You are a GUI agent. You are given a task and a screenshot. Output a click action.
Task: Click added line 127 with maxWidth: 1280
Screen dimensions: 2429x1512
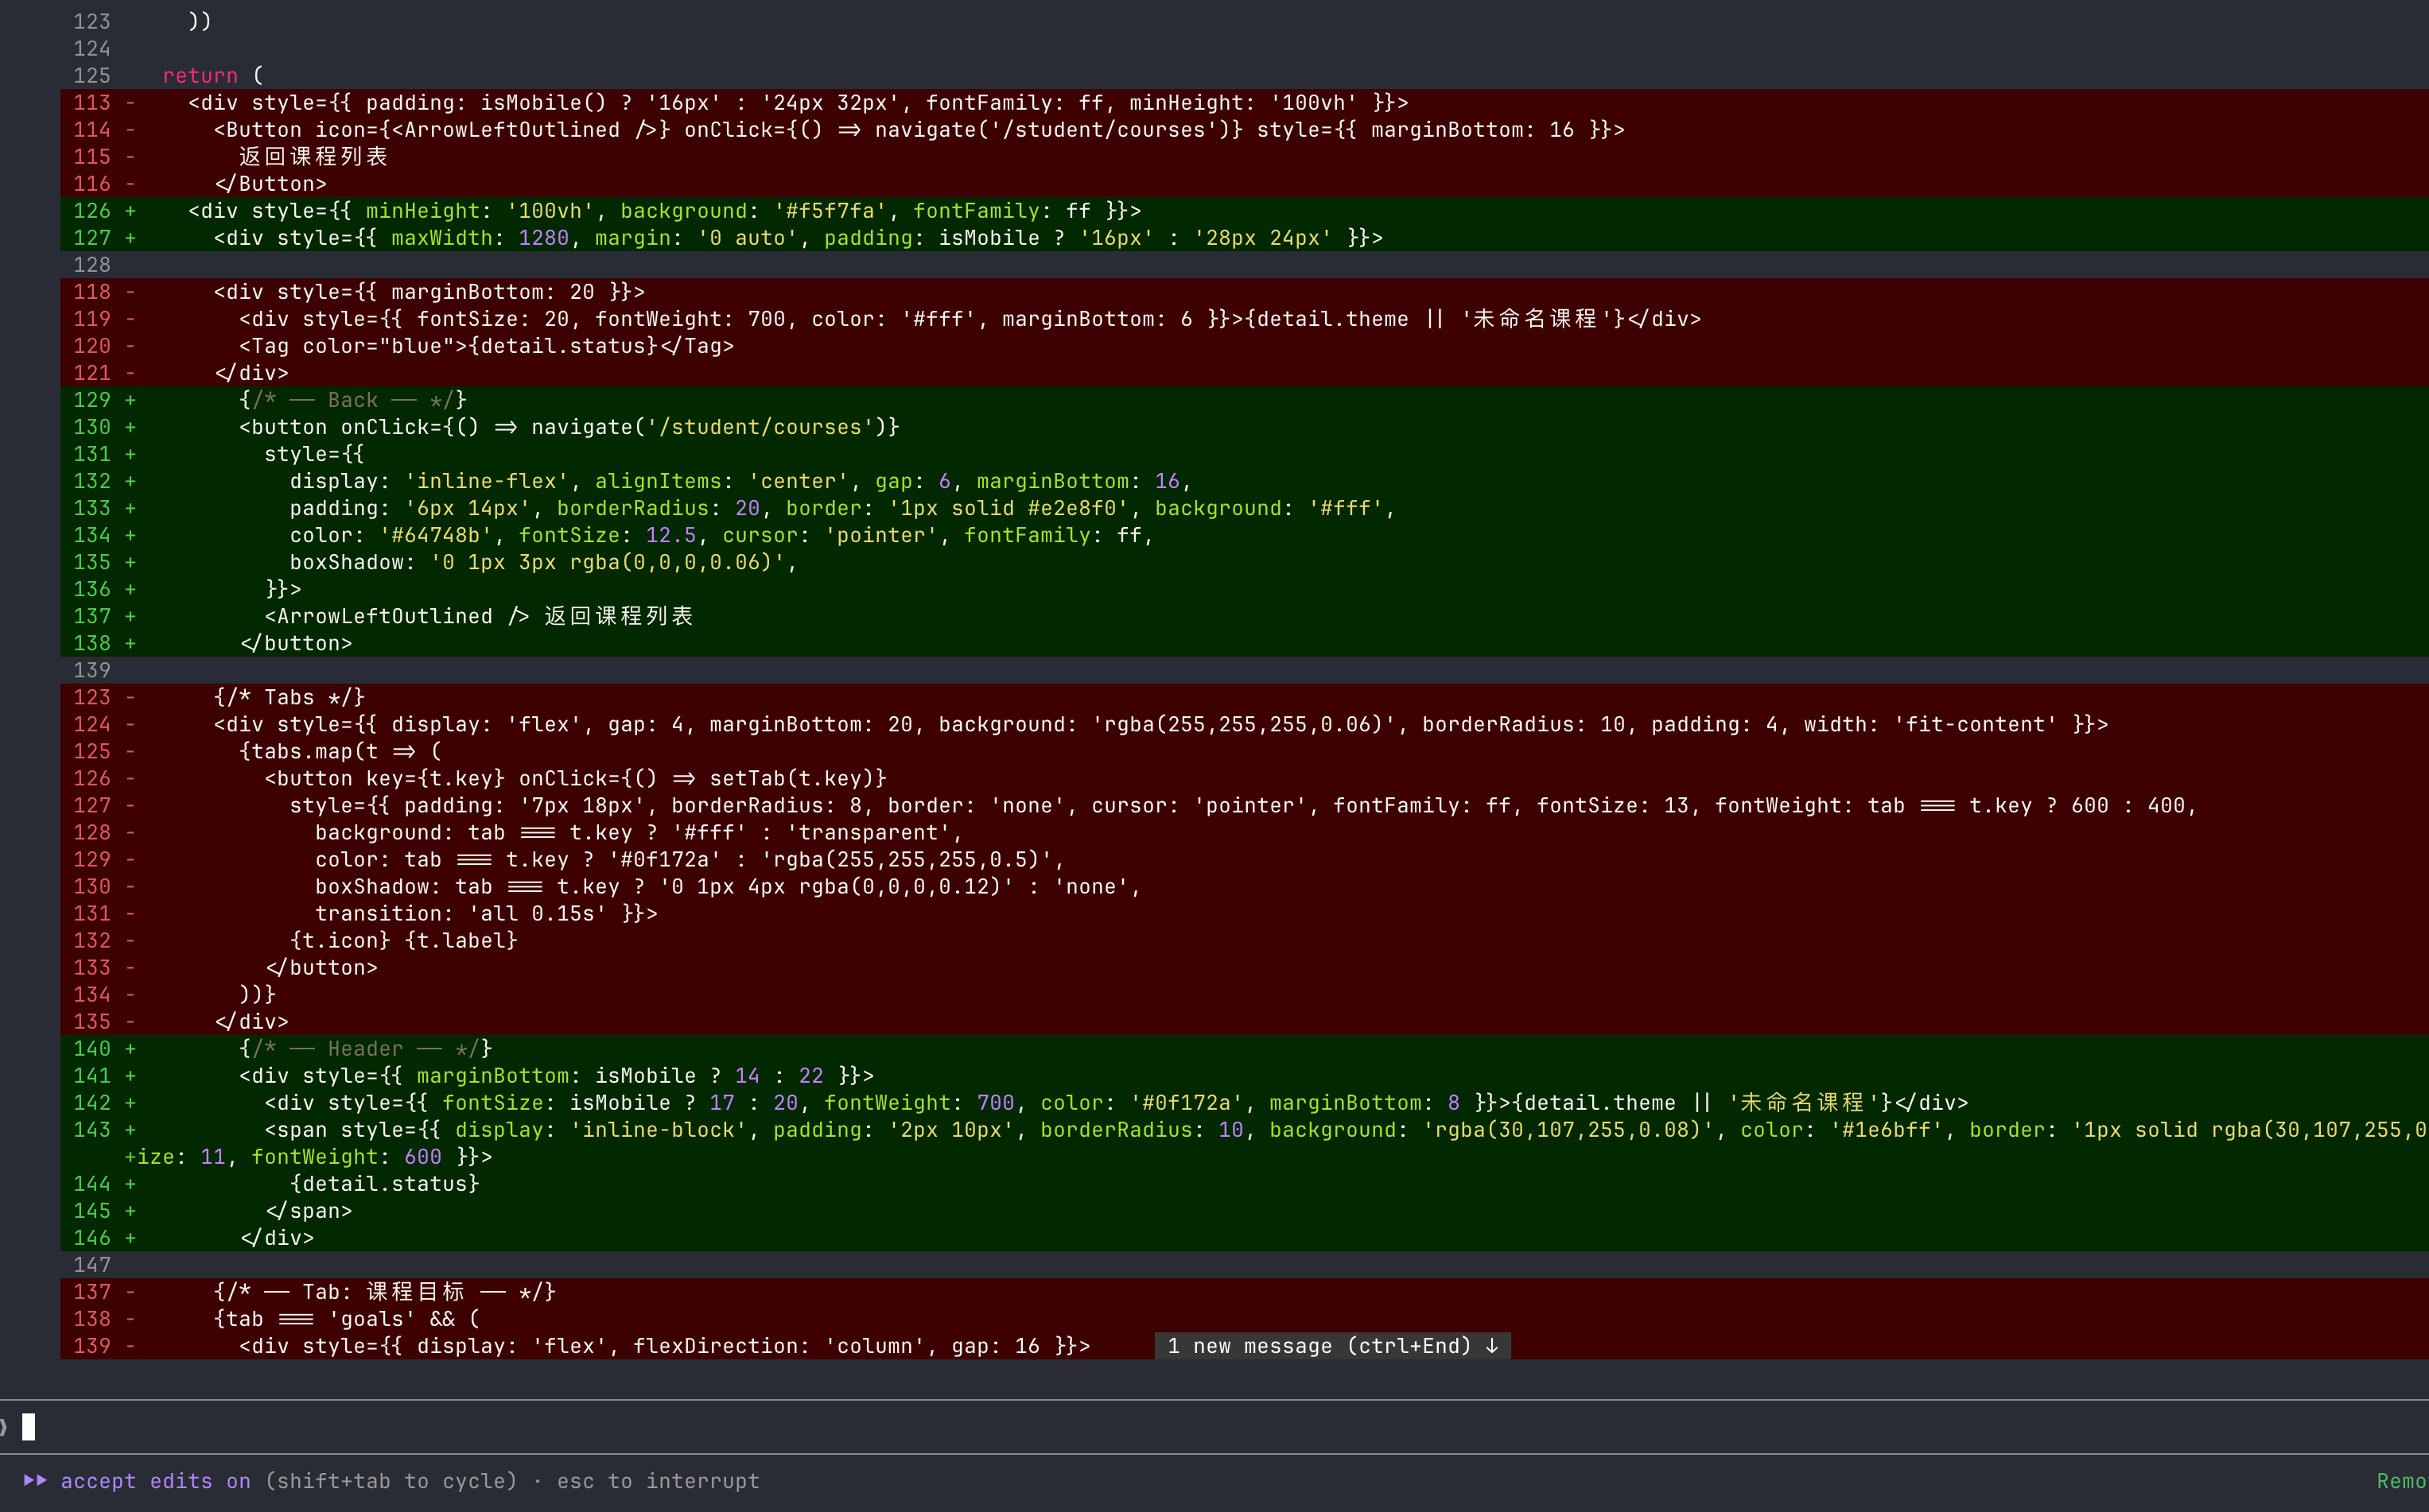point(1245,238)
